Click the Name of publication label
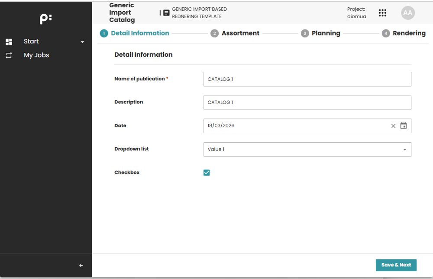Screen dimensions: 433x279 139,79
